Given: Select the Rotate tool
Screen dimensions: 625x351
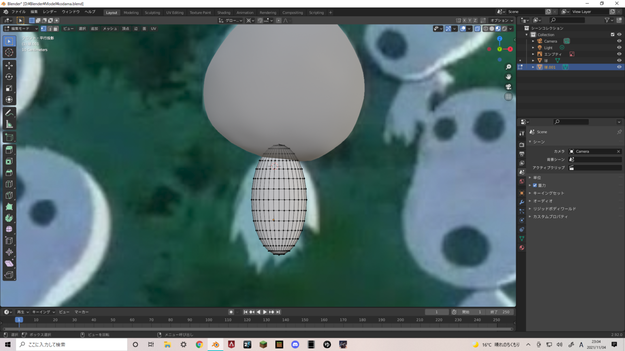Looking at the screenshot, I should (9, 77).
